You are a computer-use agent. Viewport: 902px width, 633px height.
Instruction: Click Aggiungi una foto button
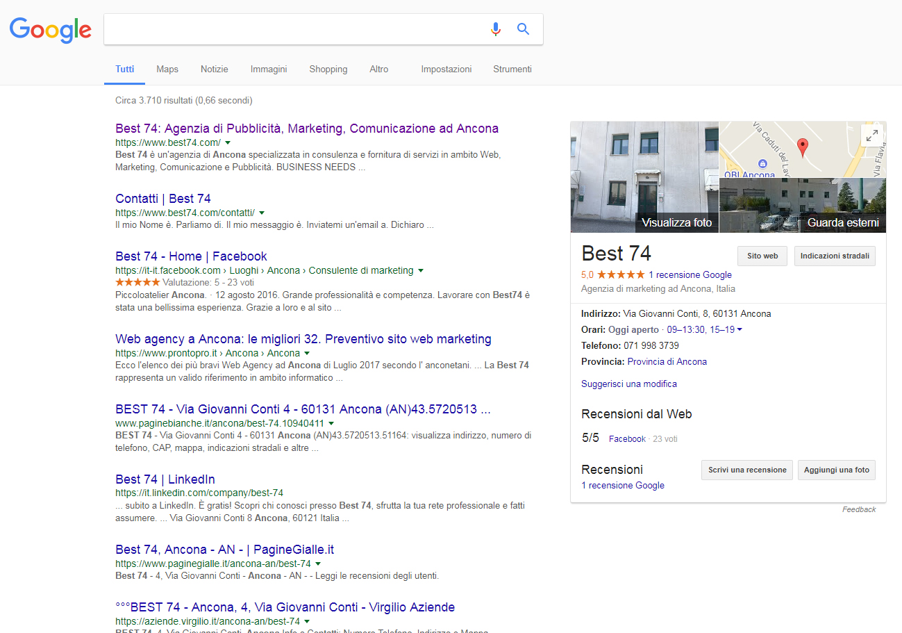click(837, 470)
